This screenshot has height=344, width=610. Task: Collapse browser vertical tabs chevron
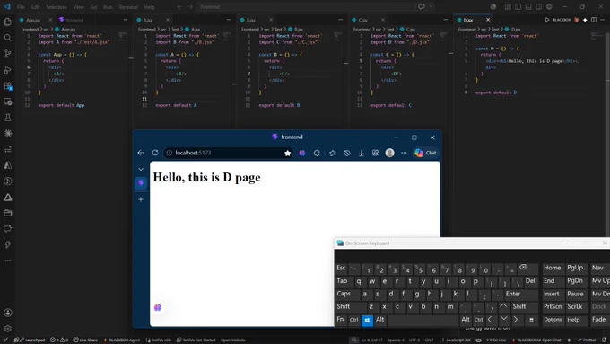[x=141, y=169]
